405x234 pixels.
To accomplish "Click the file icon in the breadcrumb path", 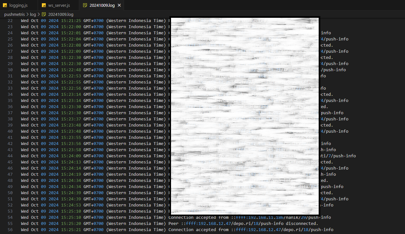I will 44,15.
